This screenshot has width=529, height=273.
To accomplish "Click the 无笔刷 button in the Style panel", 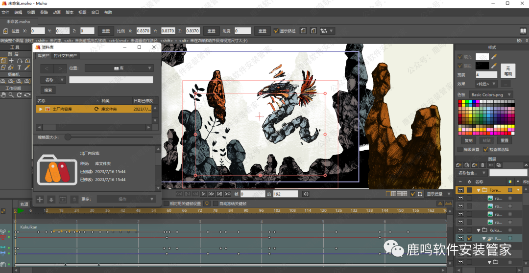I will pos(508,71).
